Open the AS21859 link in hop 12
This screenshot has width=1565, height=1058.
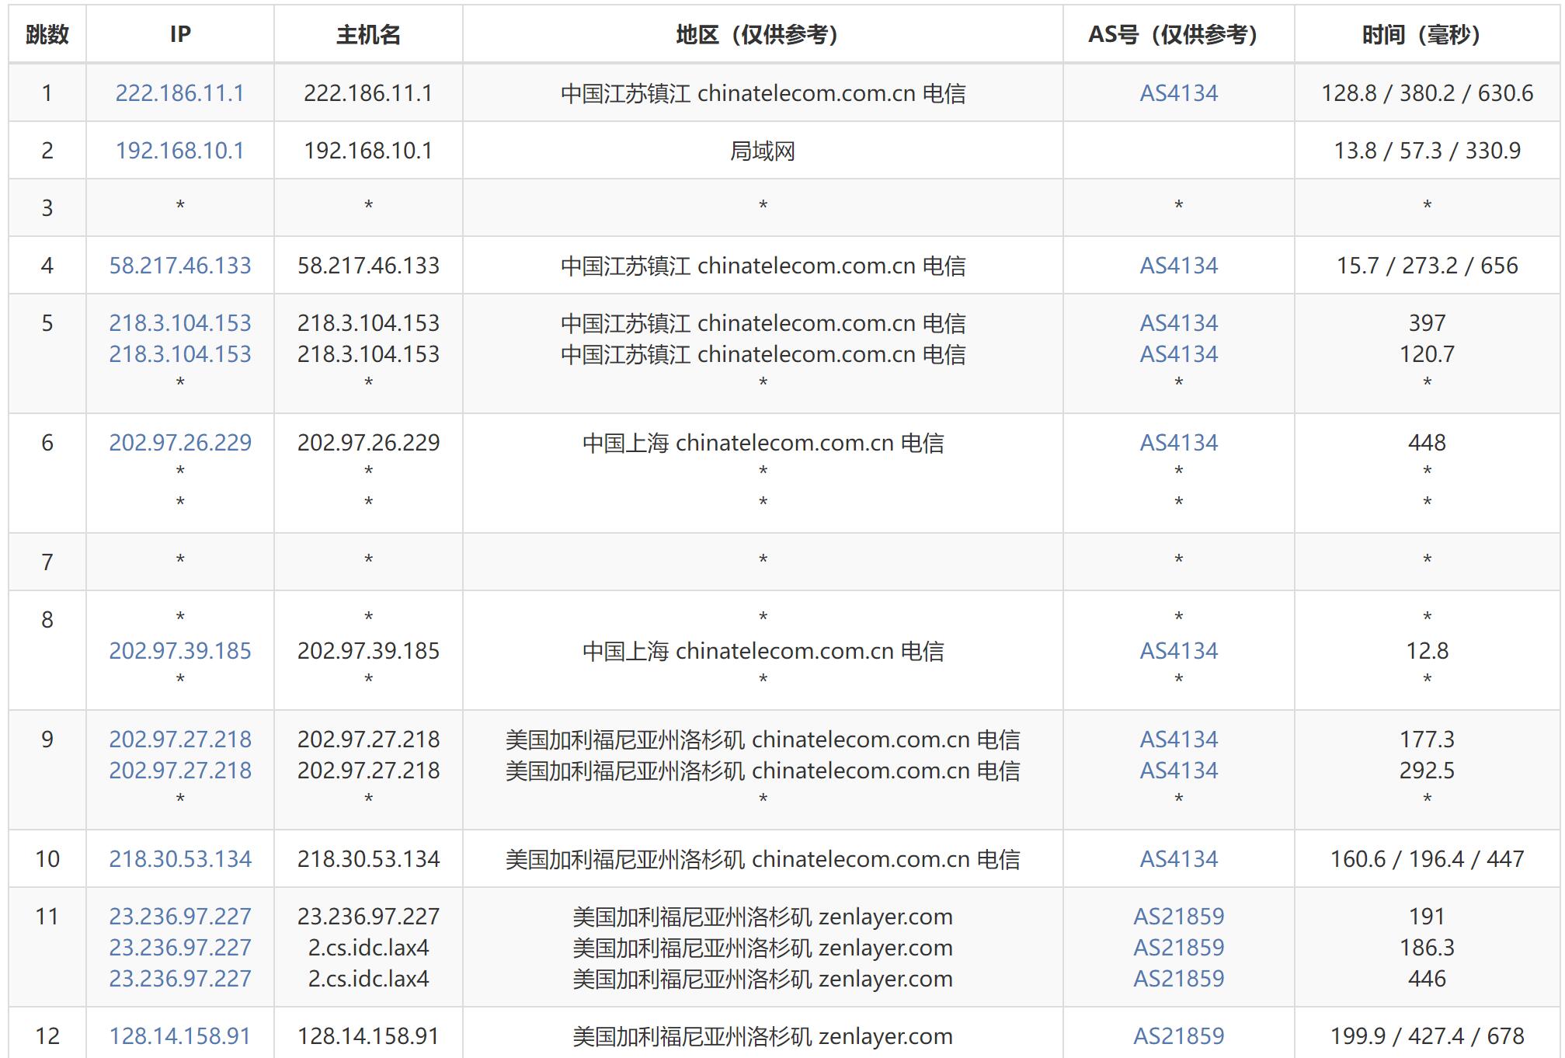pyautogui.click(x=1178, y=1036)
